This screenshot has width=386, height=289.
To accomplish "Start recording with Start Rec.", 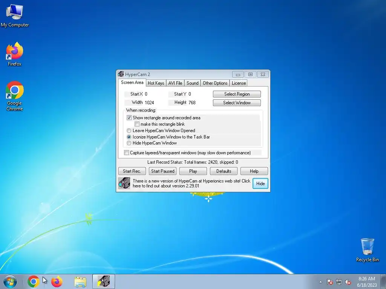I will pyautogui.click(x=132, y=171).
